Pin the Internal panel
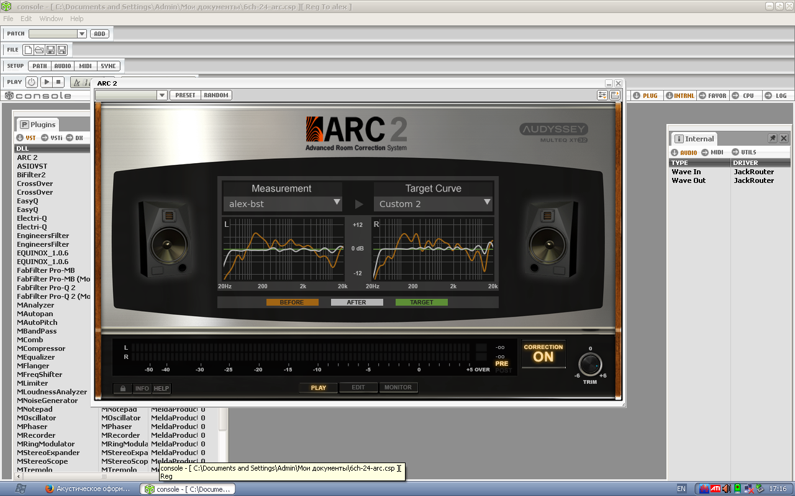795x496 pixels. pyautogui.click(x=773, y=138)
